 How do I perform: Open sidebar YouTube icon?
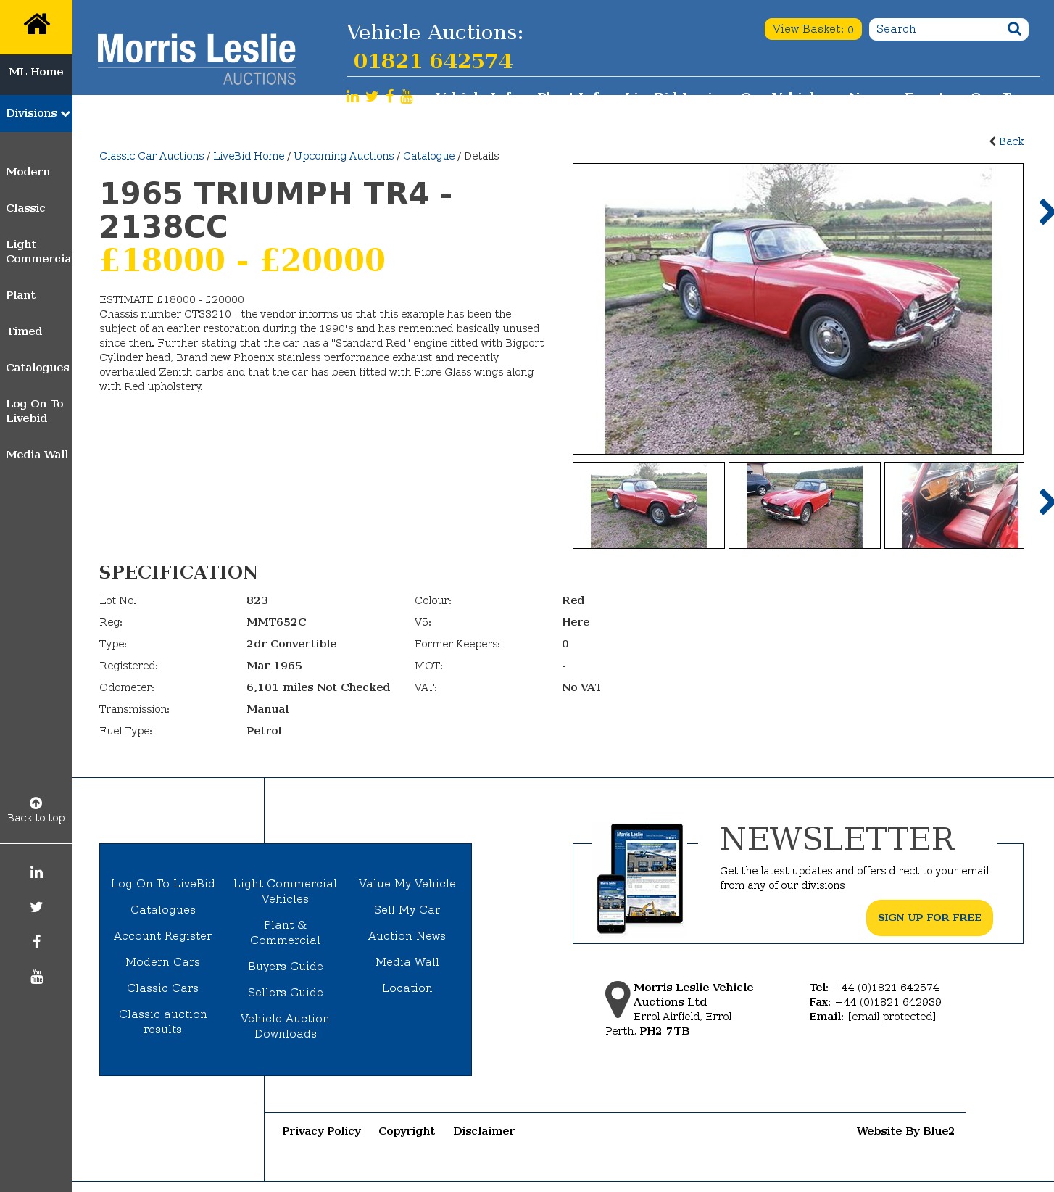coord(36,977)
